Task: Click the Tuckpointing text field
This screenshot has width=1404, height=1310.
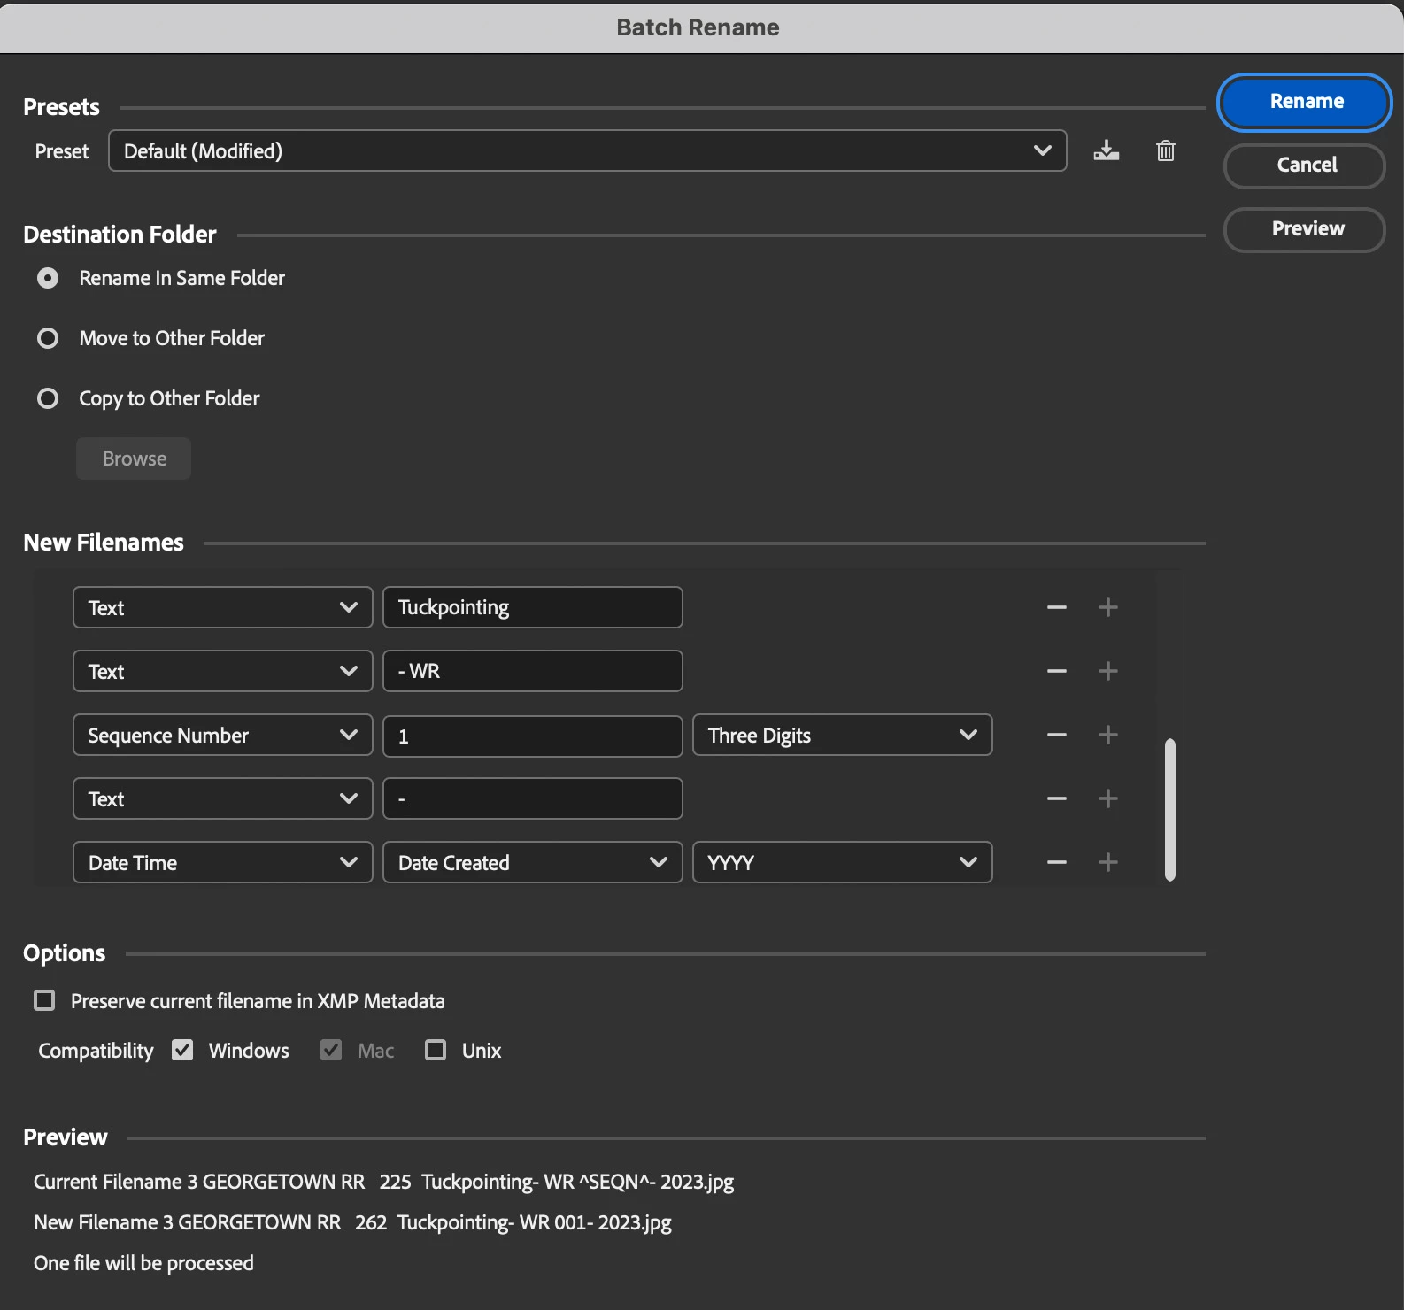Action: [533, 607]
